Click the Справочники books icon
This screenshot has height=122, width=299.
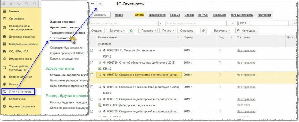click(4, 99)
